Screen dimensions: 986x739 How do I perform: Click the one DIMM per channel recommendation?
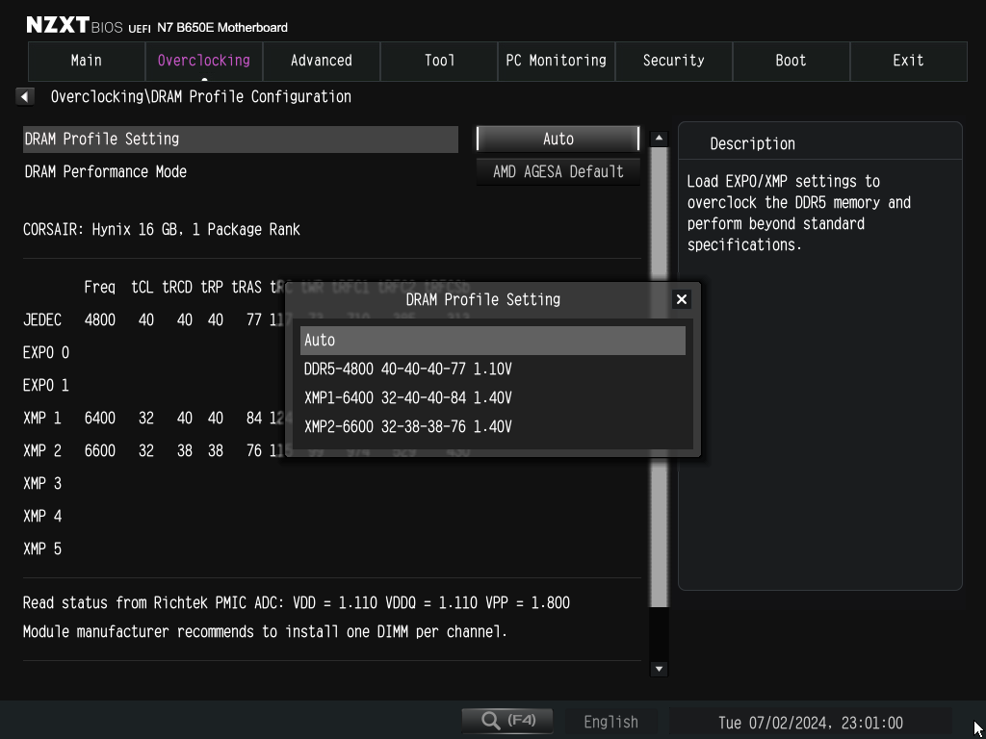coord(265,631)
